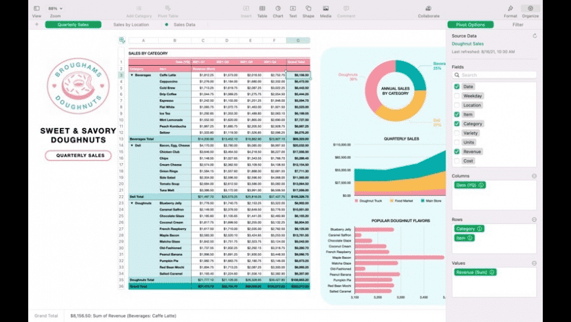
Task: Click the Chart toolbar icon
Action: pos(278,9)
